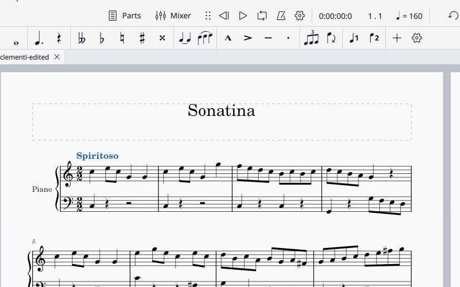Flip note direction

coord(331,38)
